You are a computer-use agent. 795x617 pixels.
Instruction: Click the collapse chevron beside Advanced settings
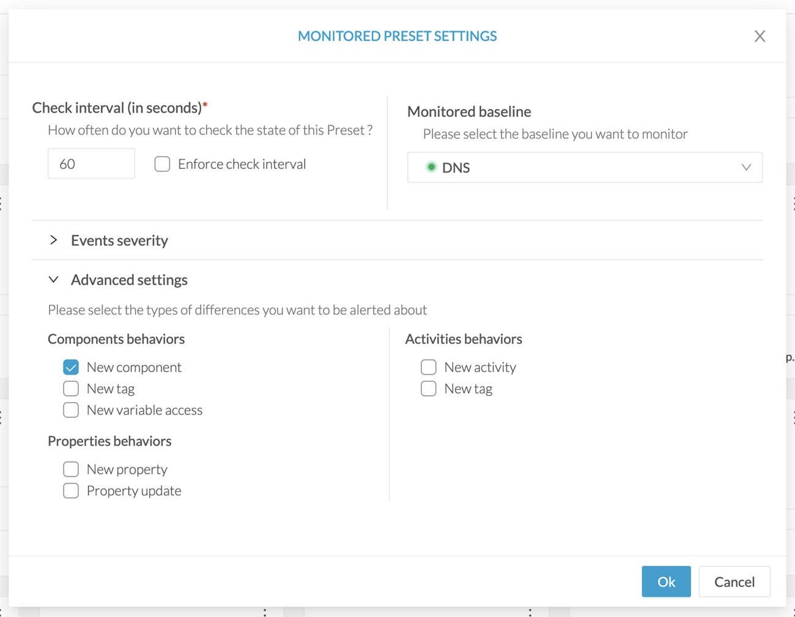coord(53,279)
